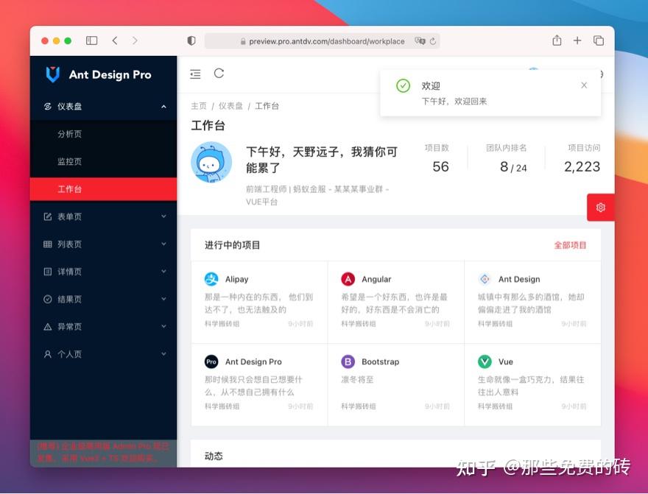Click the 结果页 check circle icon

coord(48,299)
